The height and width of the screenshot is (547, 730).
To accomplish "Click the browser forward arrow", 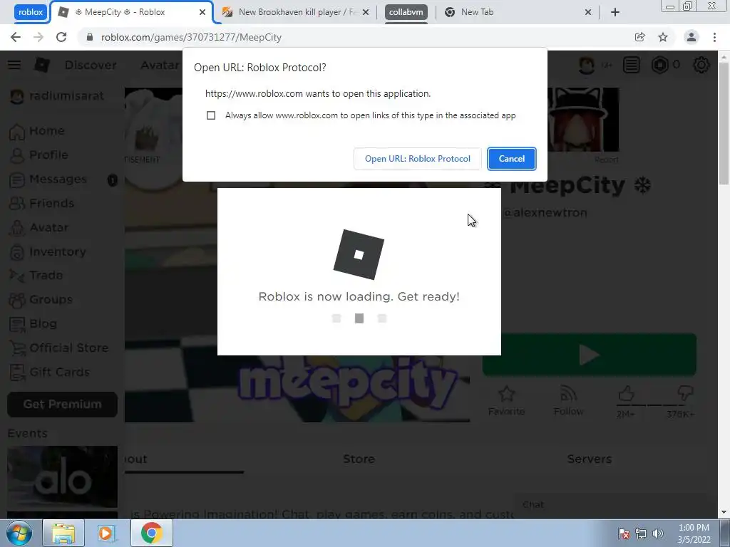I will (x=38, y=37).
